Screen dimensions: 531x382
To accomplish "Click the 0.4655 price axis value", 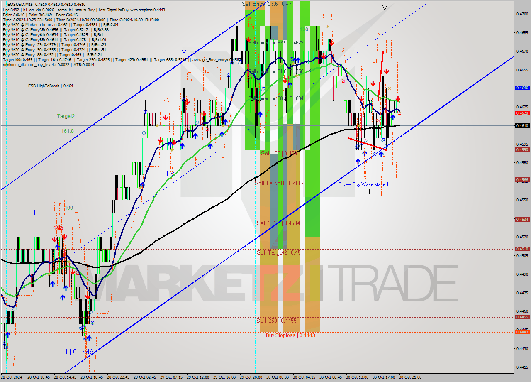I will coord(522,70).
